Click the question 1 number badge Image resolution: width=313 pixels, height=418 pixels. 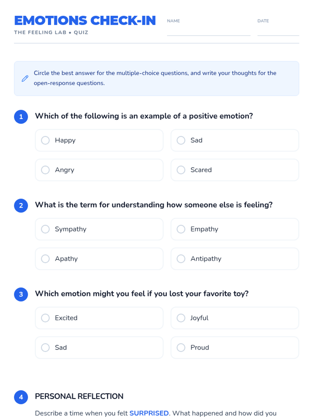(x=21, y=117)
